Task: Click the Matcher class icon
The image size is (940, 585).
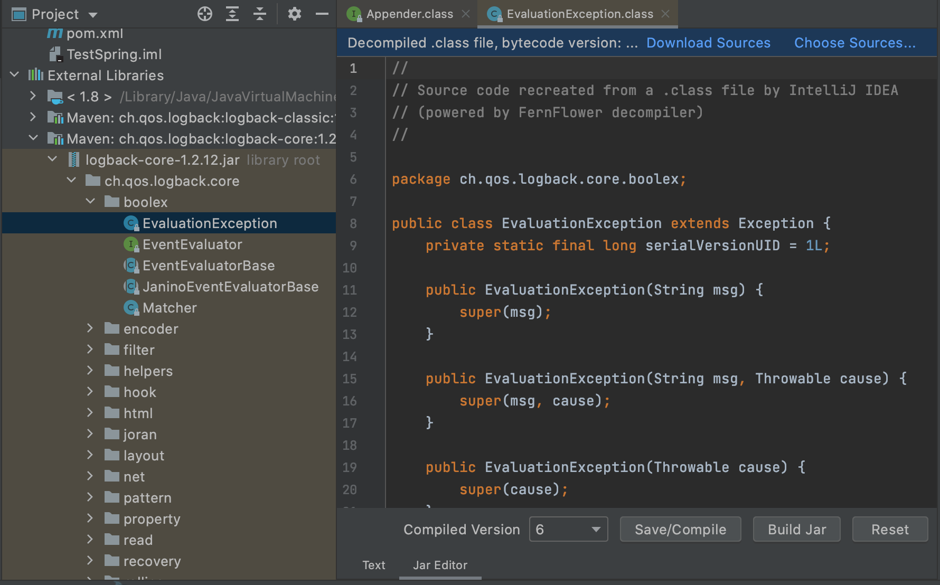Action: [x=131, y=308]
